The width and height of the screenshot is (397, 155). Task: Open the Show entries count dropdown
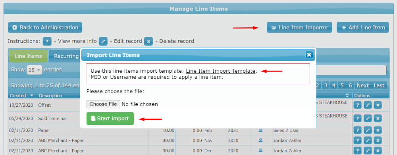tap(35, 70)
